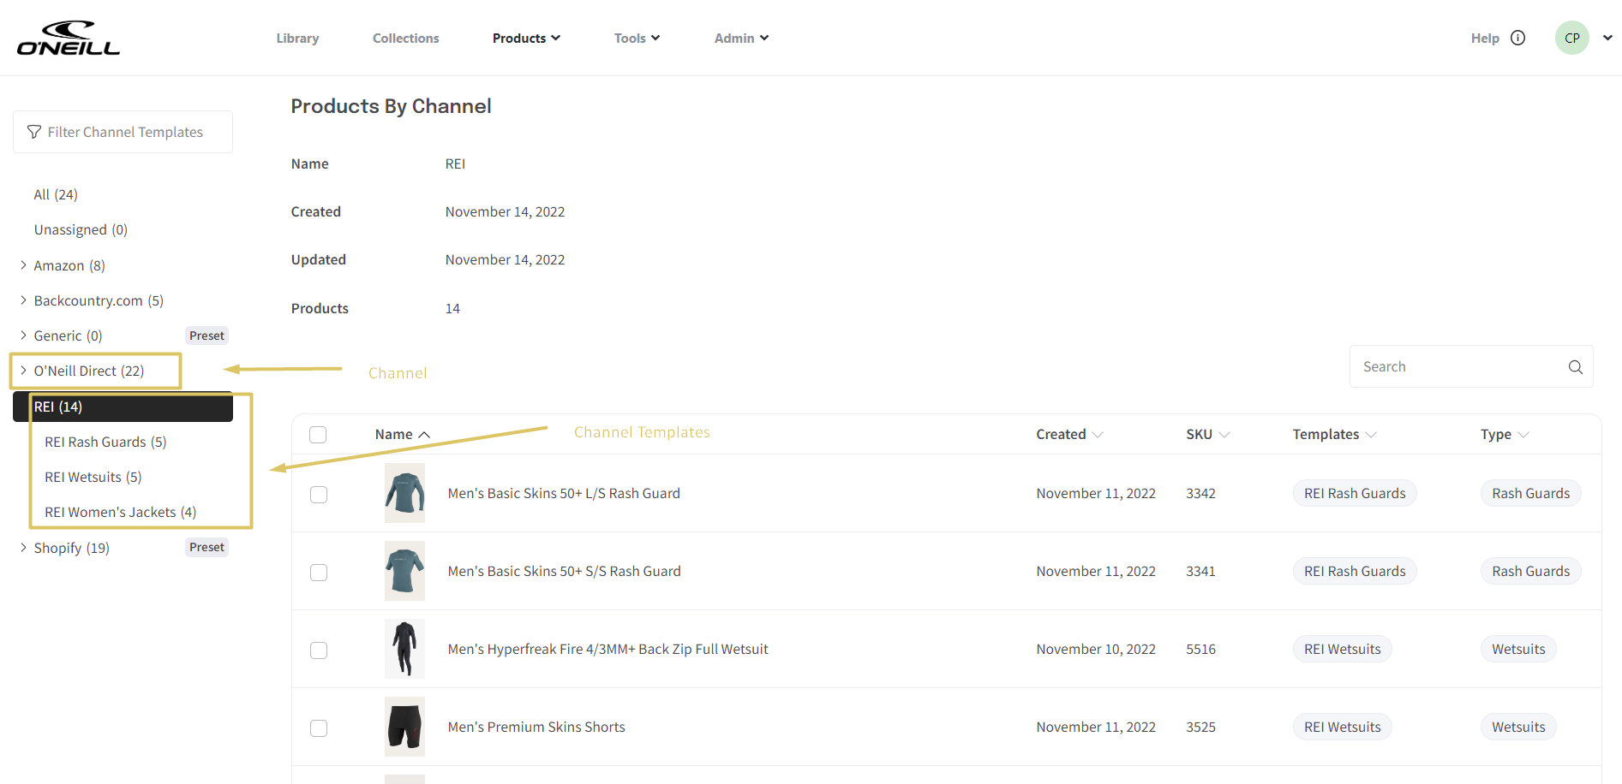The height and width of the screenshot is (784, 1622).
Task: Go to the Library tab
Action: click(x=297, y=38)
